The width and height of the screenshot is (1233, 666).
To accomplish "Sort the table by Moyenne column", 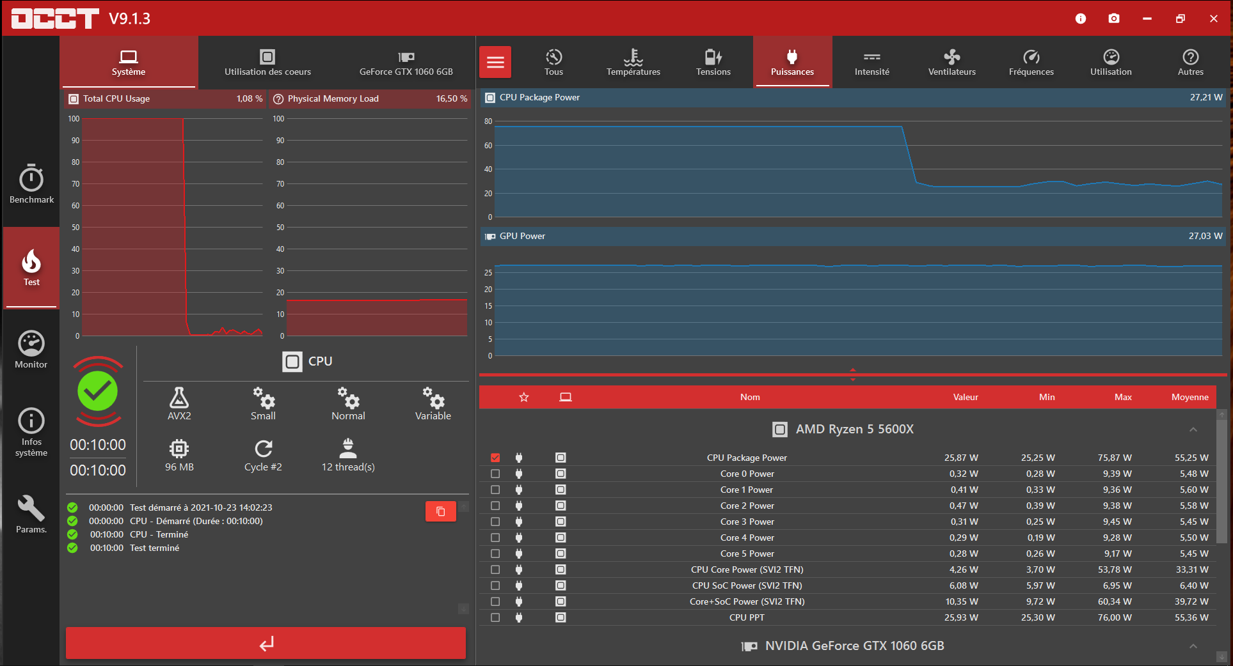I will [x=1190, y=397].
